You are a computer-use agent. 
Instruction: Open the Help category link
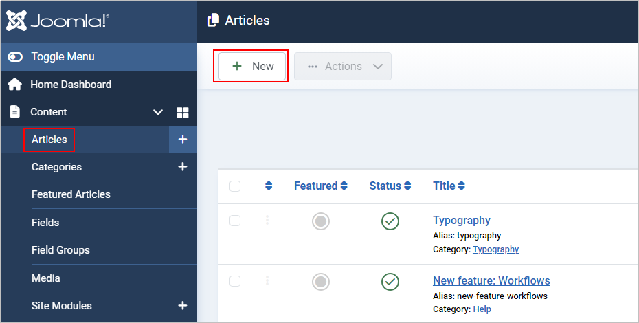(482, 309)
